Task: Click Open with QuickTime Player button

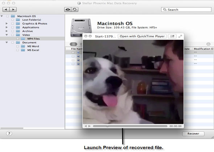Action: pos(142,36)
